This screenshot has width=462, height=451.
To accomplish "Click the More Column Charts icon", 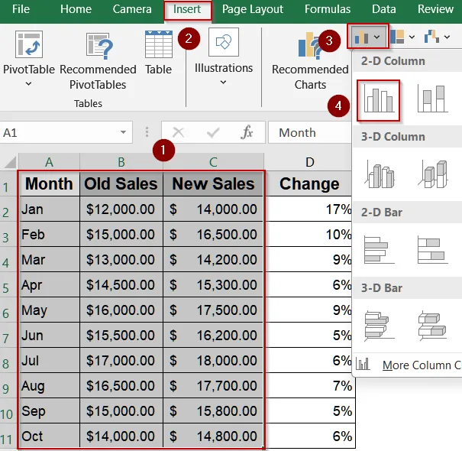I will [363, 365].
